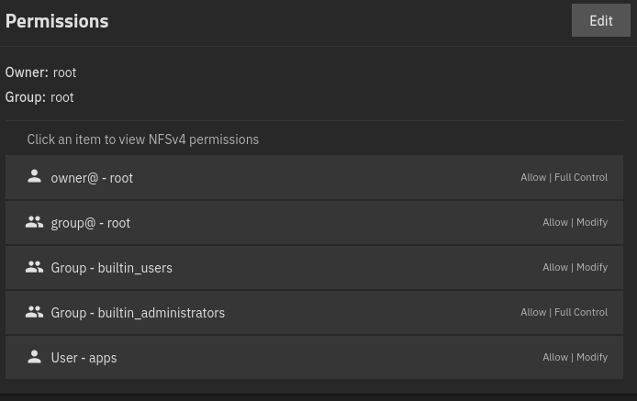The width and height of the screenshot is (637, 401).
Task: Click the Edit permissions button
Action: pyautogui.click(x=600, y=21)
